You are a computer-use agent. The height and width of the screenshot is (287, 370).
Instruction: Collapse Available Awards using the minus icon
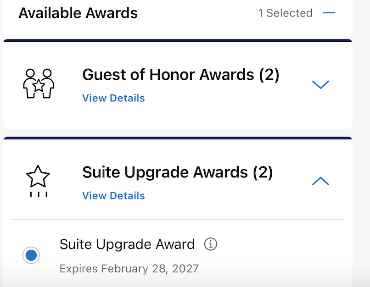click(329, 13)
